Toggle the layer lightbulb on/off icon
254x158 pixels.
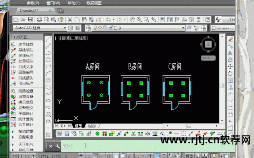pyautogui.click(x=95, y=28)
